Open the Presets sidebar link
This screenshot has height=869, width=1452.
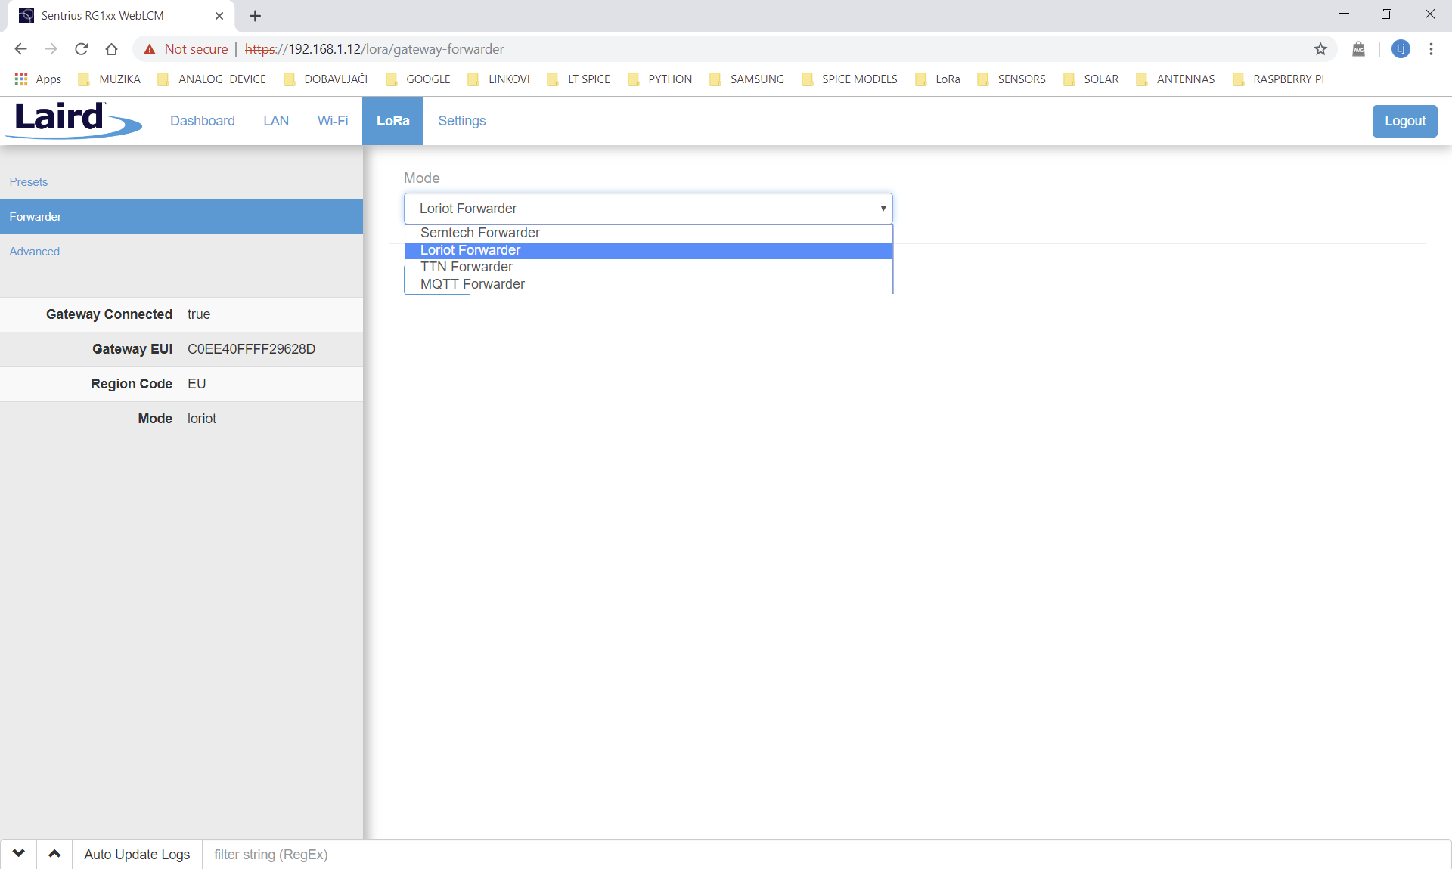(29, 182)
